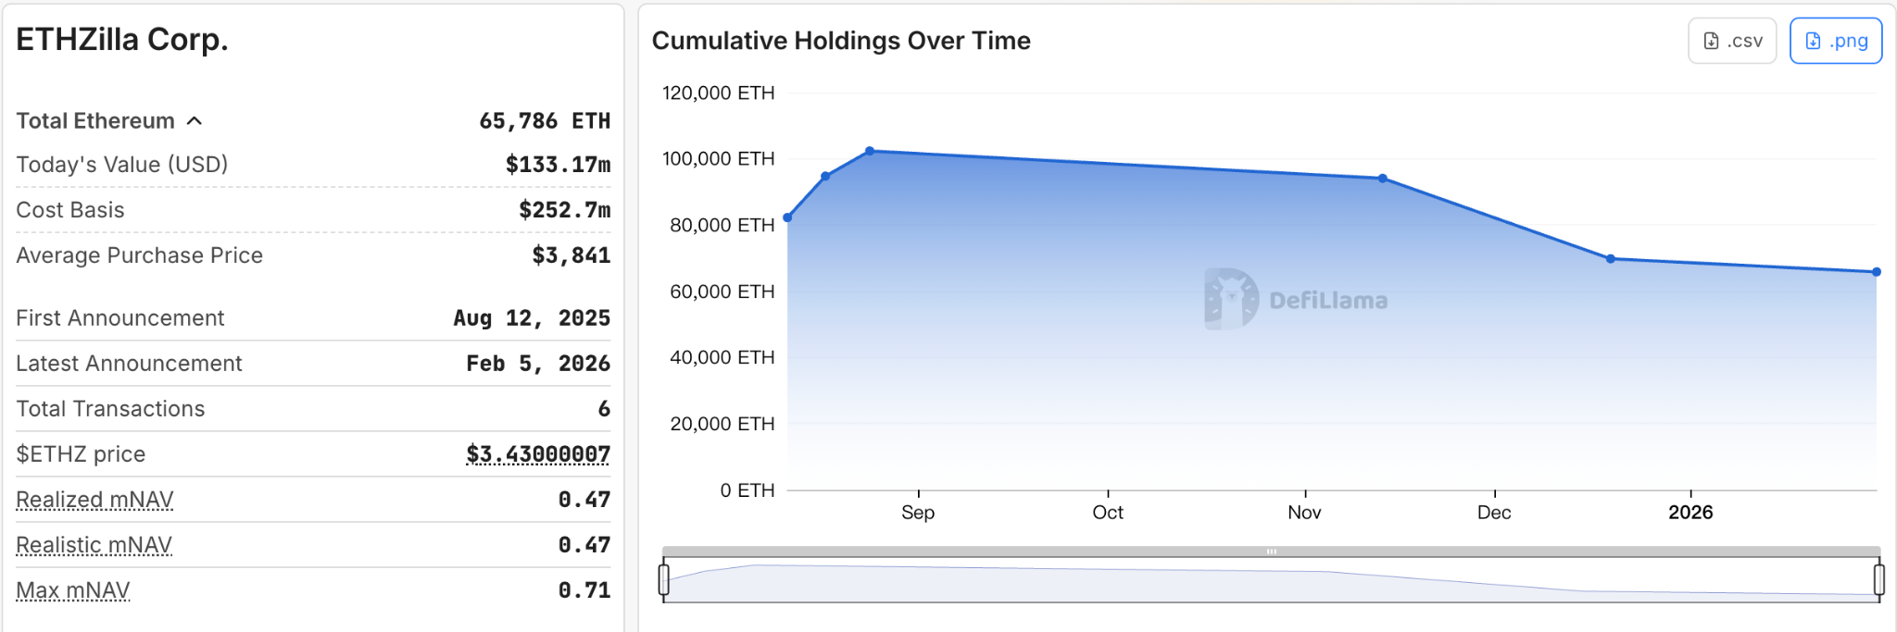This screenshot has width=1897, height=632.
Task: Click the grip on the range selector top bar
Action: [x=1271, y=551]
